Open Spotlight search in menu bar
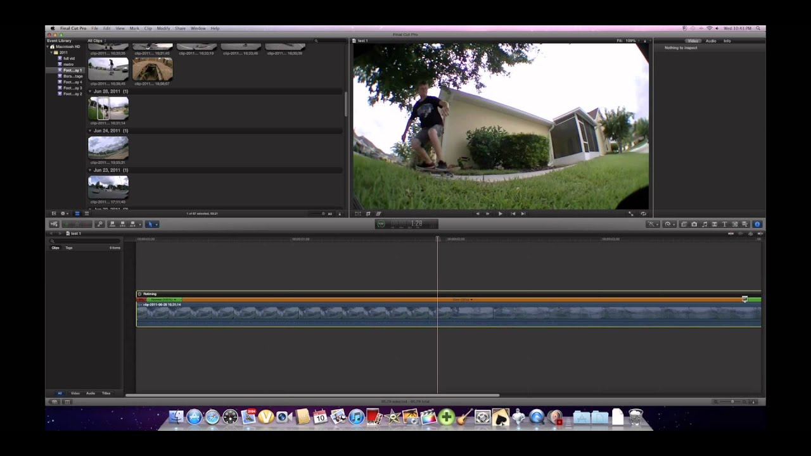Image resolution: width=811 pixels, height=456 pixels. (758, 28)
